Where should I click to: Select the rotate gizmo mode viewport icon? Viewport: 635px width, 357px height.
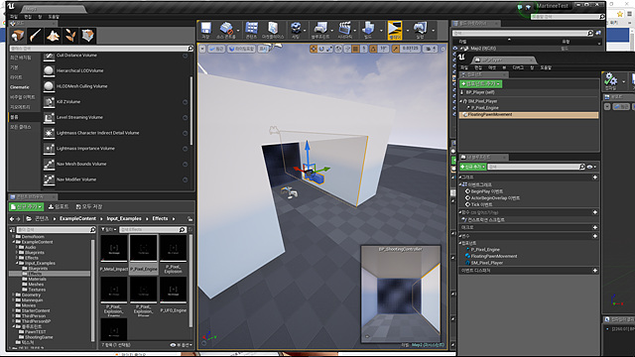321,49
